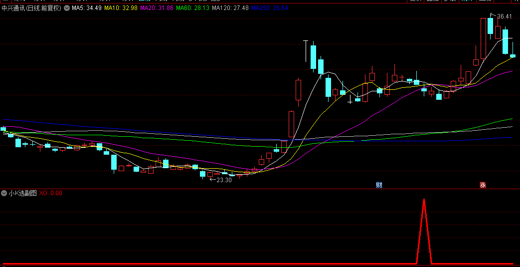Click the MA5: 34.49 label
520x267 pixels.
click(87, 8)
